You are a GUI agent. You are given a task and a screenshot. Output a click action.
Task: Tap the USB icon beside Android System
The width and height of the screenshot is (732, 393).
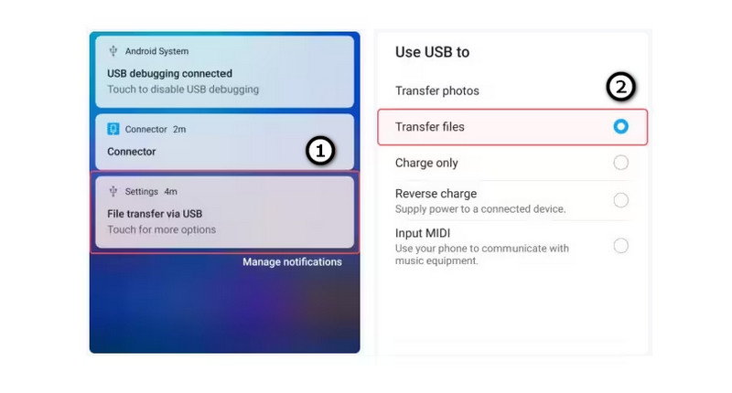[113, 51]
